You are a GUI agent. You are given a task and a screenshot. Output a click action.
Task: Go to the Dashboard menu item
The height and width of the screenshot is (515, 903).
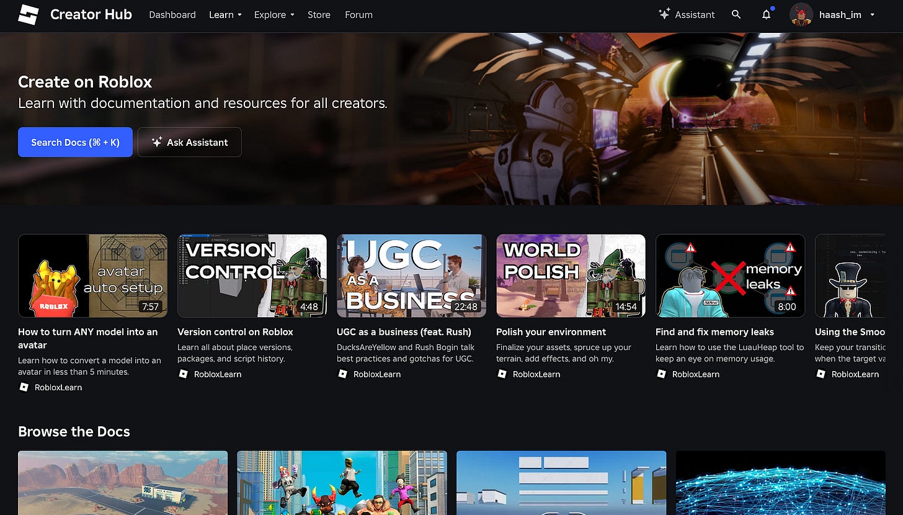172,14
